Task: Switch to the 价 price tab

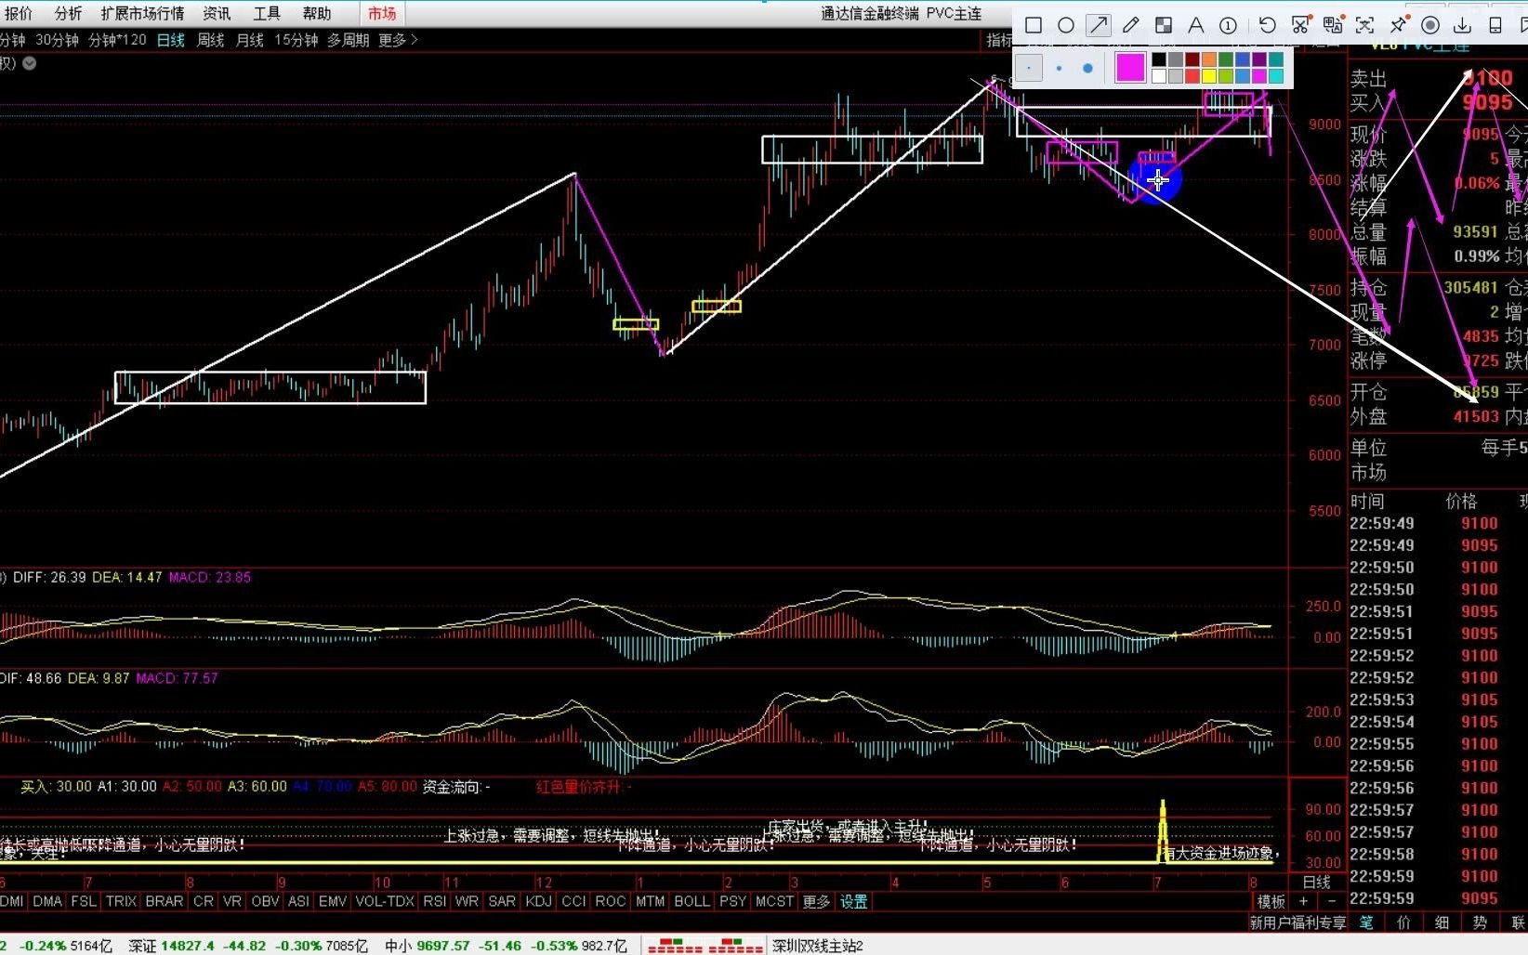Action: [x=1403, y=922]
